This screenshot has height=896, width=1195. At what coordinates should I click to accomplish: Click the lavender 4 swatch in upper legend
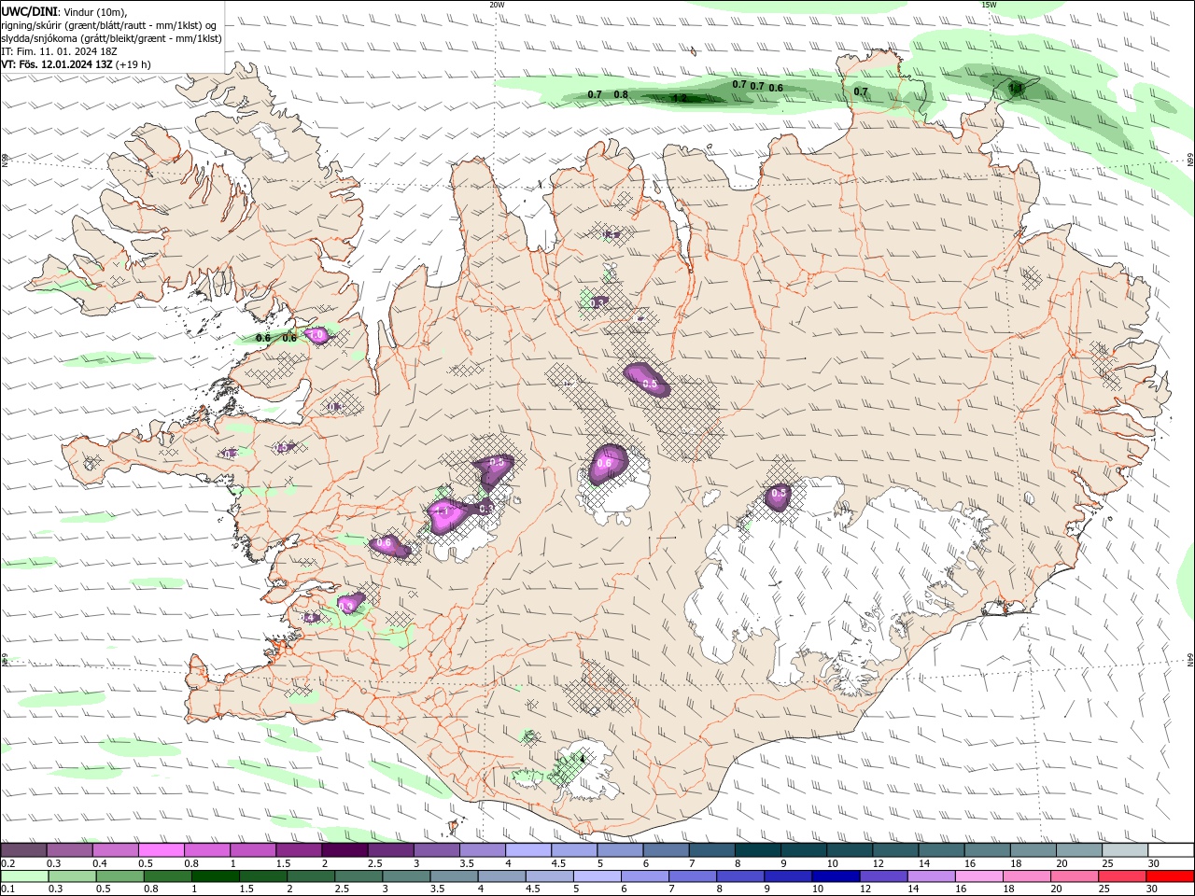point(528,849)
